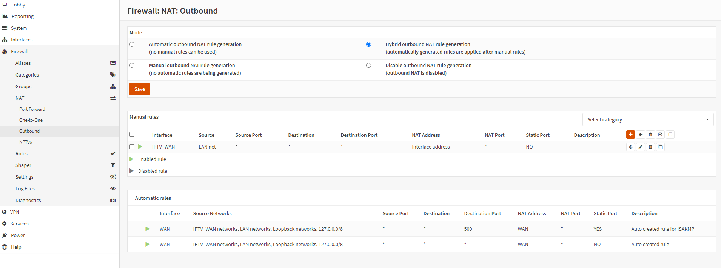
Task: Expand the Help menu section
Action: point(60,247)
